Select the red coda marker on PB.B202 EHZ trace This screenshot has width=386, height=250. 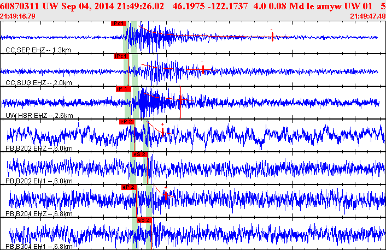[x=162, y=132]
